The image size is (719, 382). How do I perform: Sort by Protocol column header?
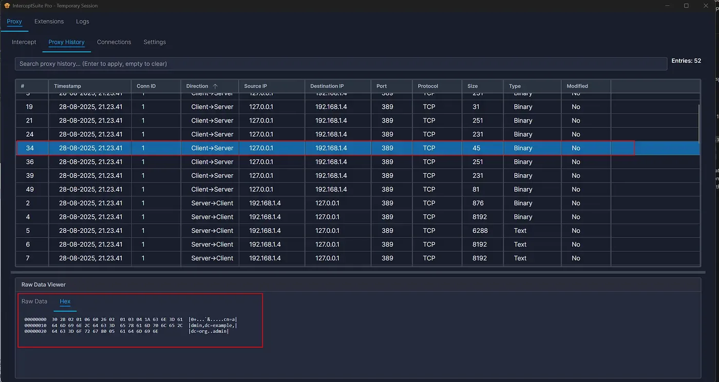[x=437, y=86]
